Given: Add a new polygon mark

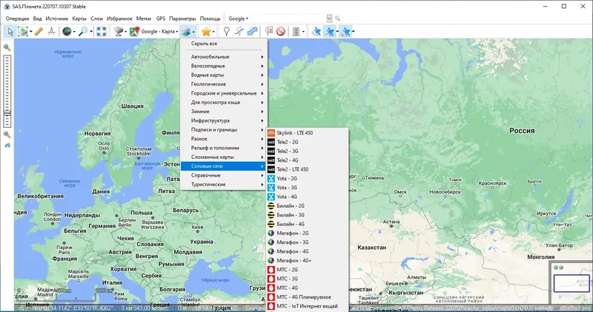Looking at the screenshot, I should pos(252,32).
